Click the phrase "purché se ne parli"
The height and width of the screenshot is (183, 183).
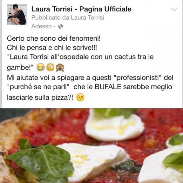point(38,87)
